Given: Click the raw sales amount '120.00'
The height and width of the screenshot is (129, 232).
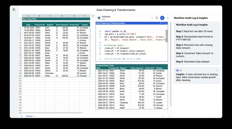Looking at the screenshot, I should point(65,28).
